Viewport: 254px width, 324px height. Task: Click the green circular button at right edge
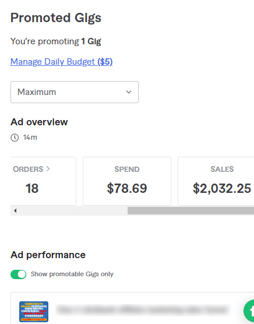[x=249, y=311]
